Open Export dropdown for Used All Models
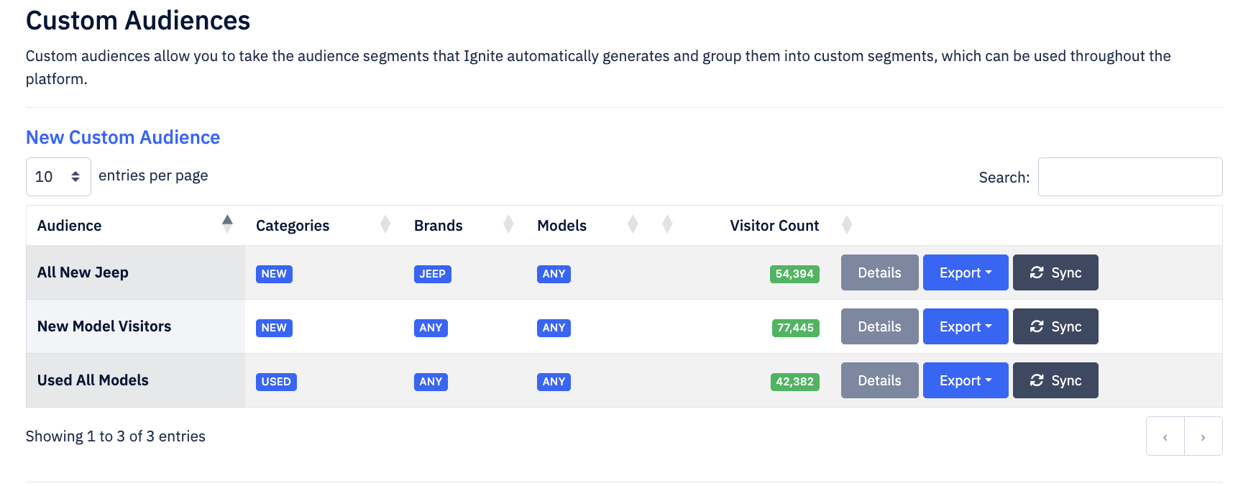 [x=965, y=380]
